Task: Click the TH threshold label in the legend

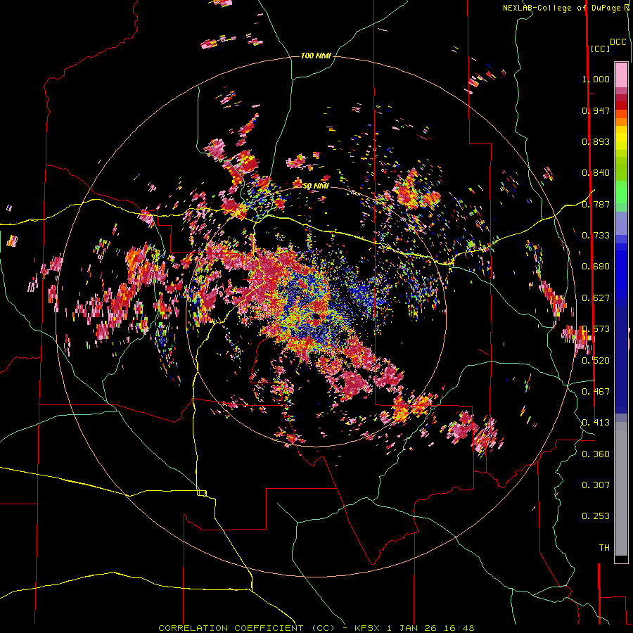Action: coord(604,548)
